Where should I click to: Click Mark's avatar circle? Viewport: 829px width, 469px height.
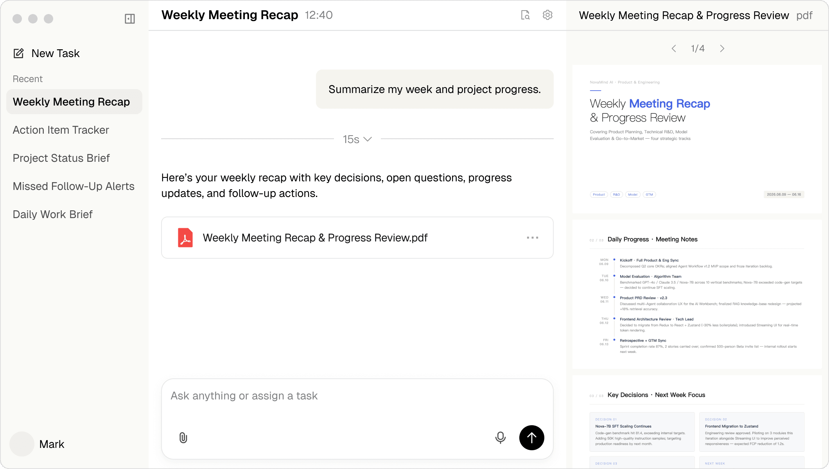click(22, 444)
